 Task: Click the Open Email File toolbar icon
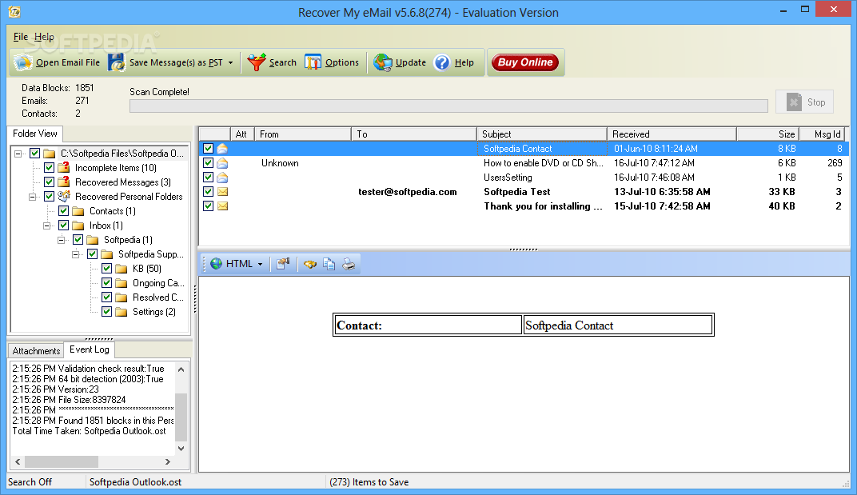click(x=23, y=62)
